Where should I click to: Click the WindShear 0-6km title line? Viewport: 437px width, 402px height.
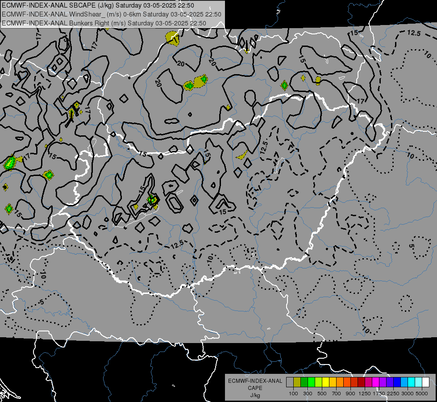pos(112,14)
